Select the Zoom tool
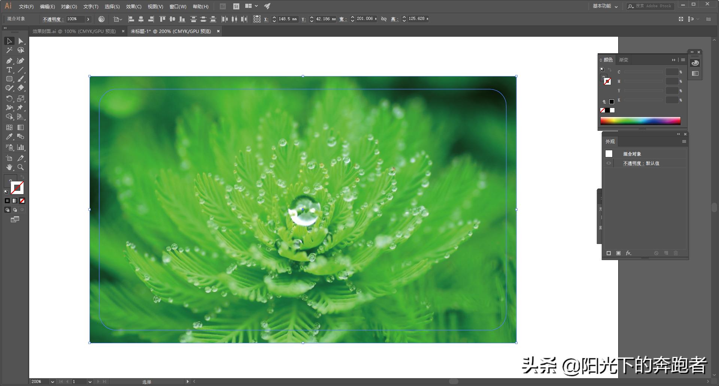The width and height of the screenshot is (719, 386). (x=21, y=166)
